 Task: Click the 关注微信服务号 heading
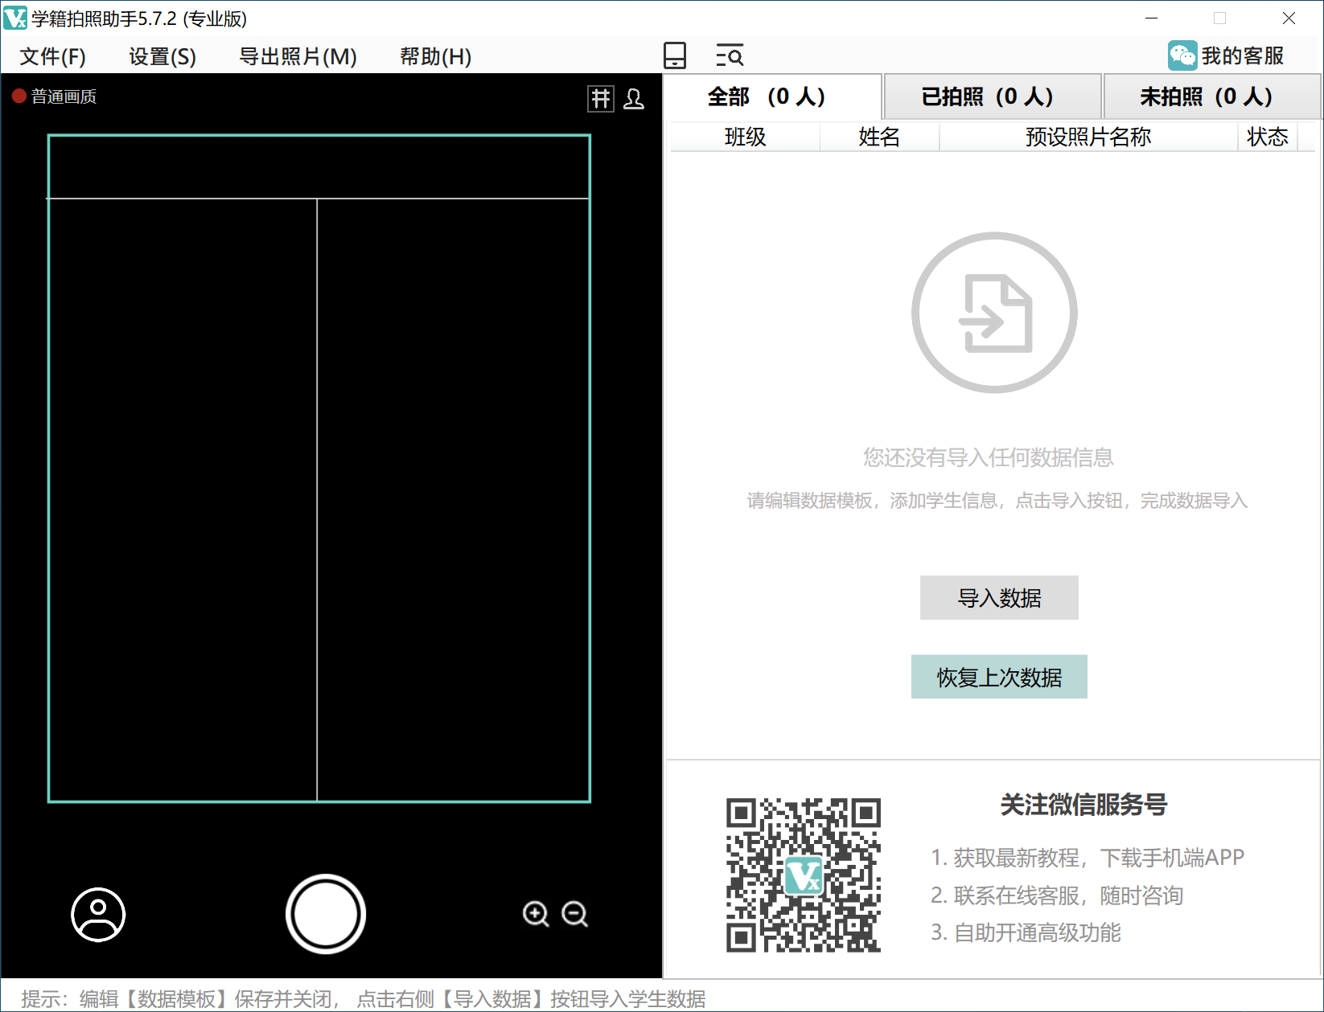[1083, 805]
